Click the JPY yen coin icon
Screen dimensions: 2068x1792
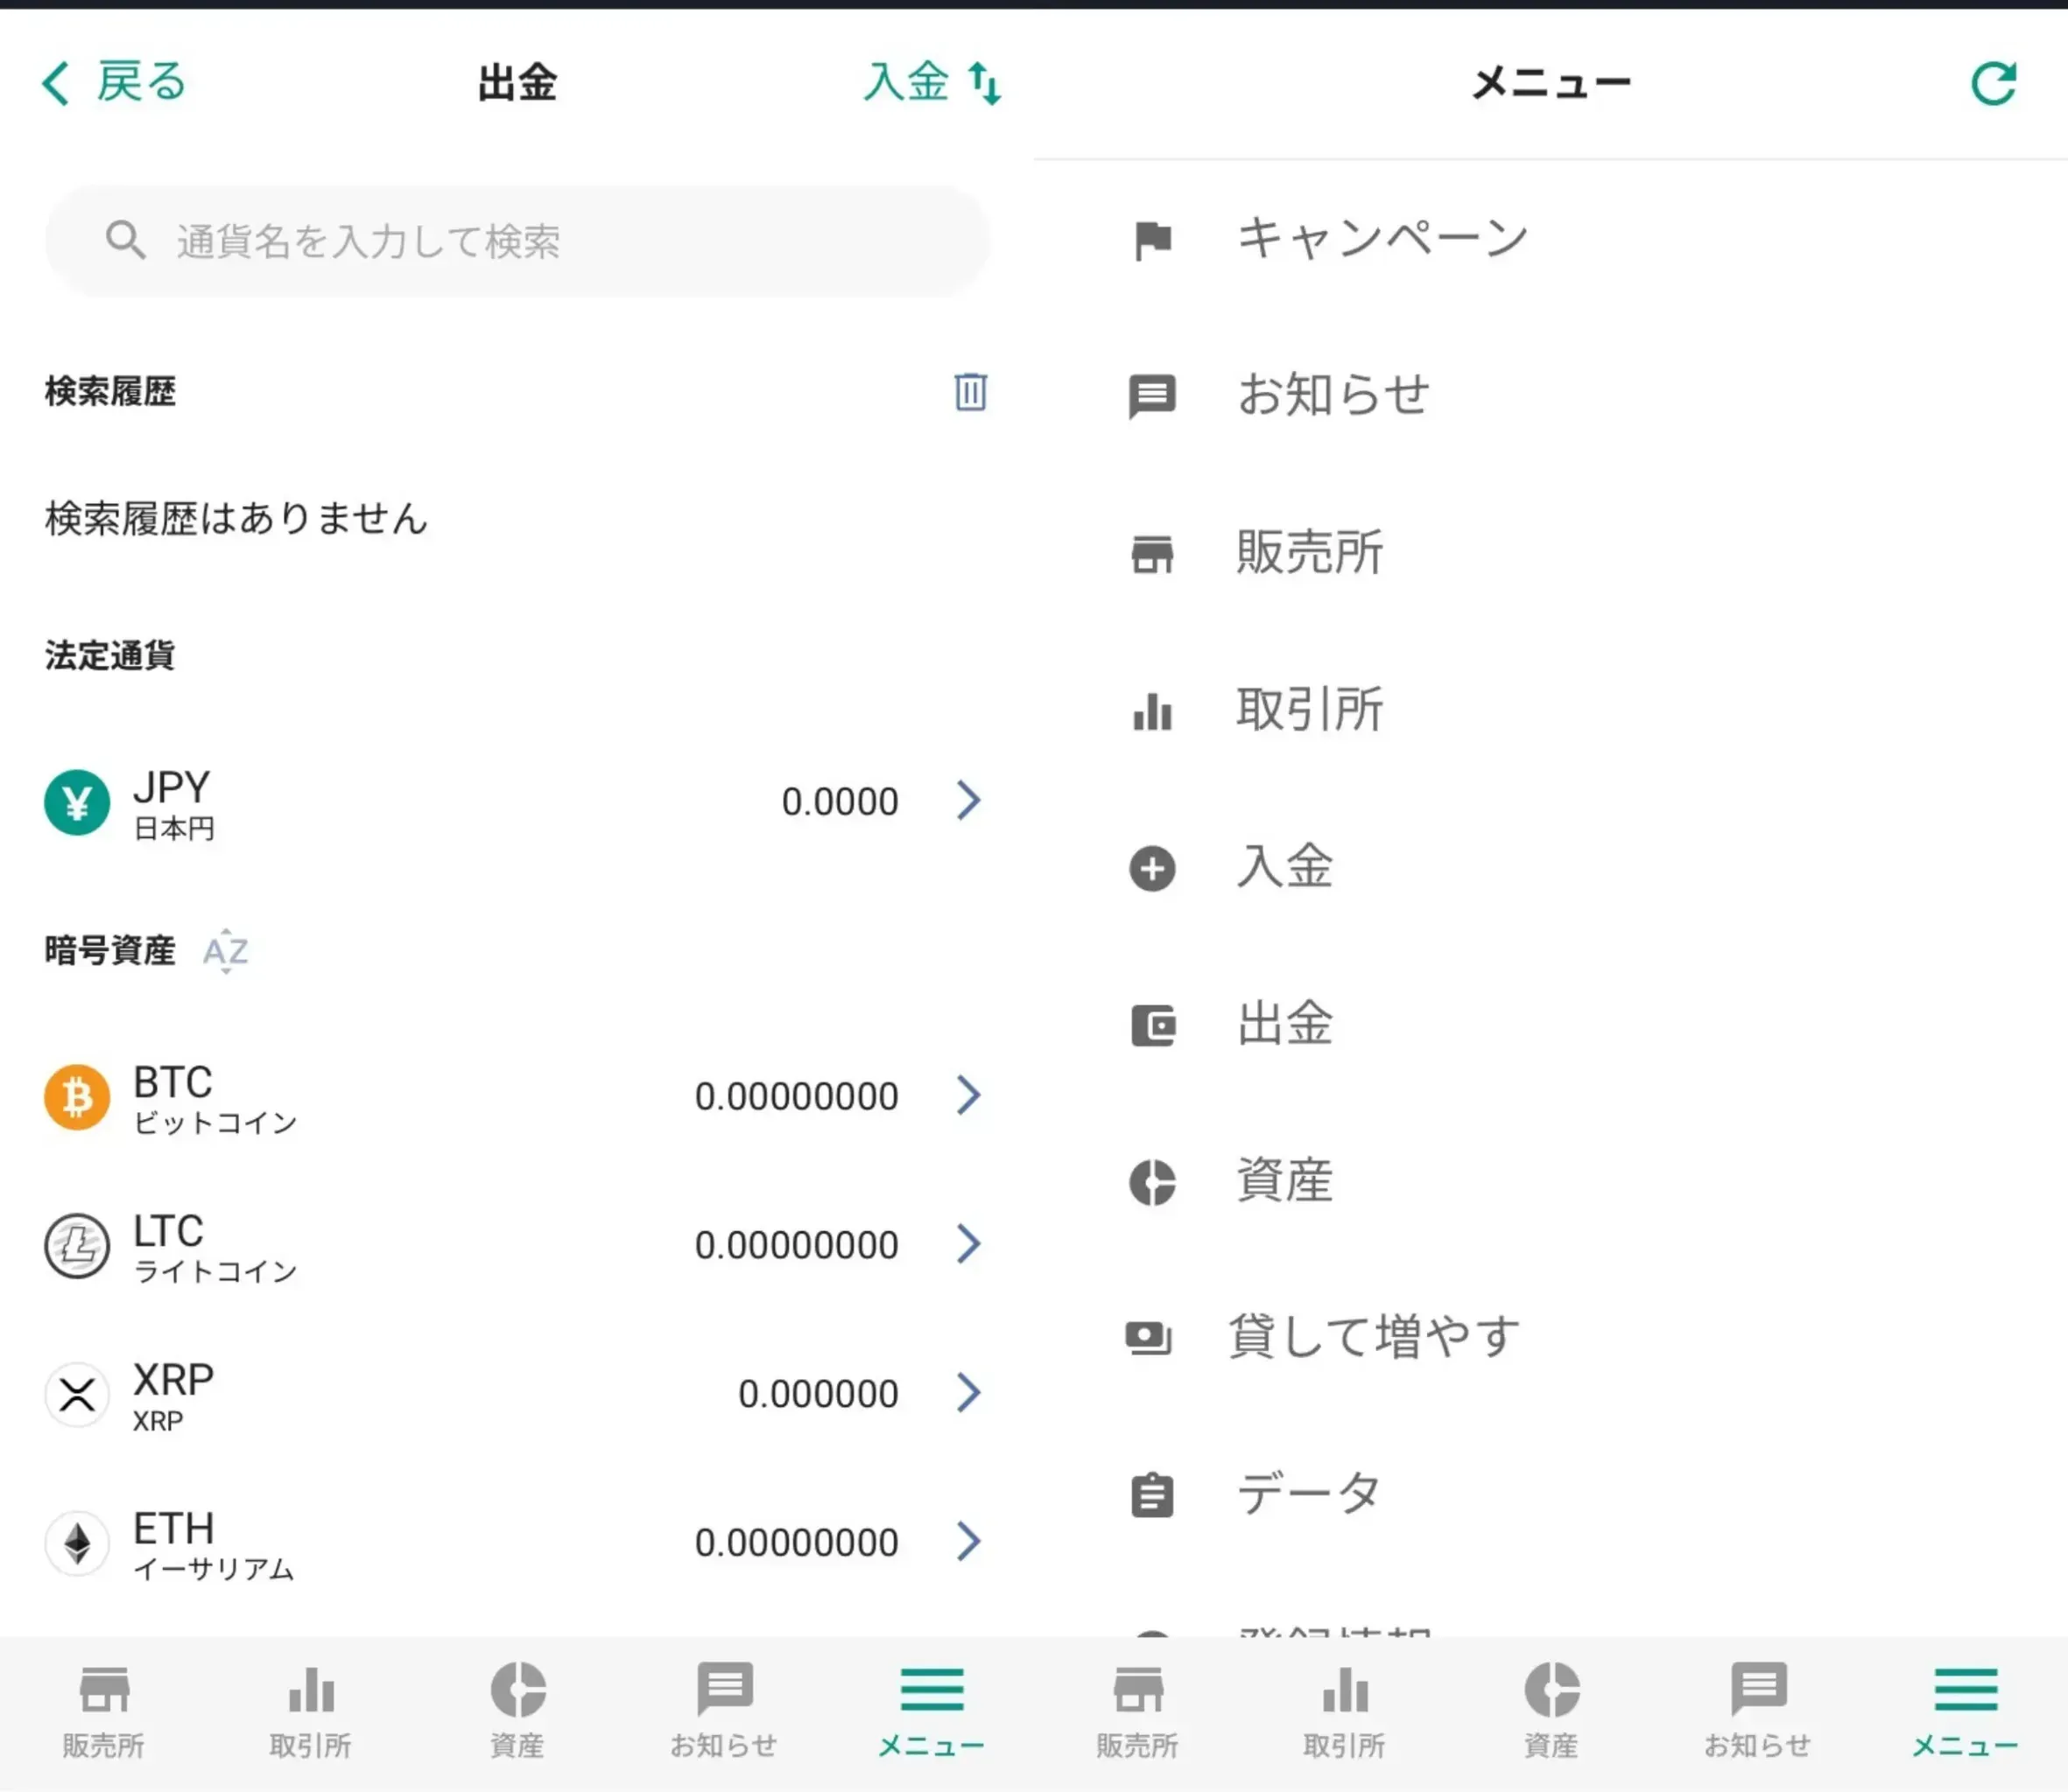(77, 802)
